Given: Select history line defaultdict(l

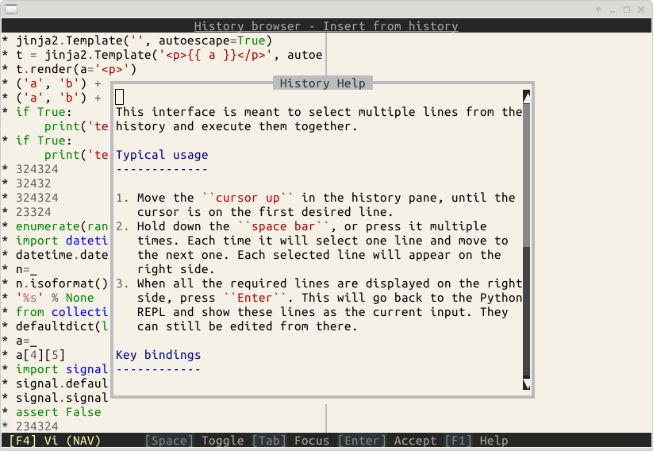Looking at the screenshot, I should click(62, 326).
